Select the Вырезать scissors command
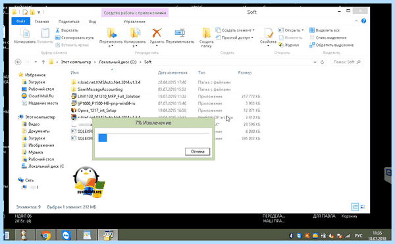Image resolution: width=395 pixels, height=244 pixels. [x=66, y=30]
